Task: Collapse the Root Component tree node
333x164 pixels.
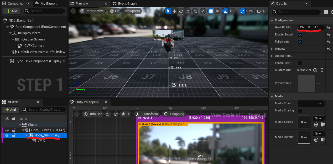Action: pyautogui.click(x=8, y=27)
